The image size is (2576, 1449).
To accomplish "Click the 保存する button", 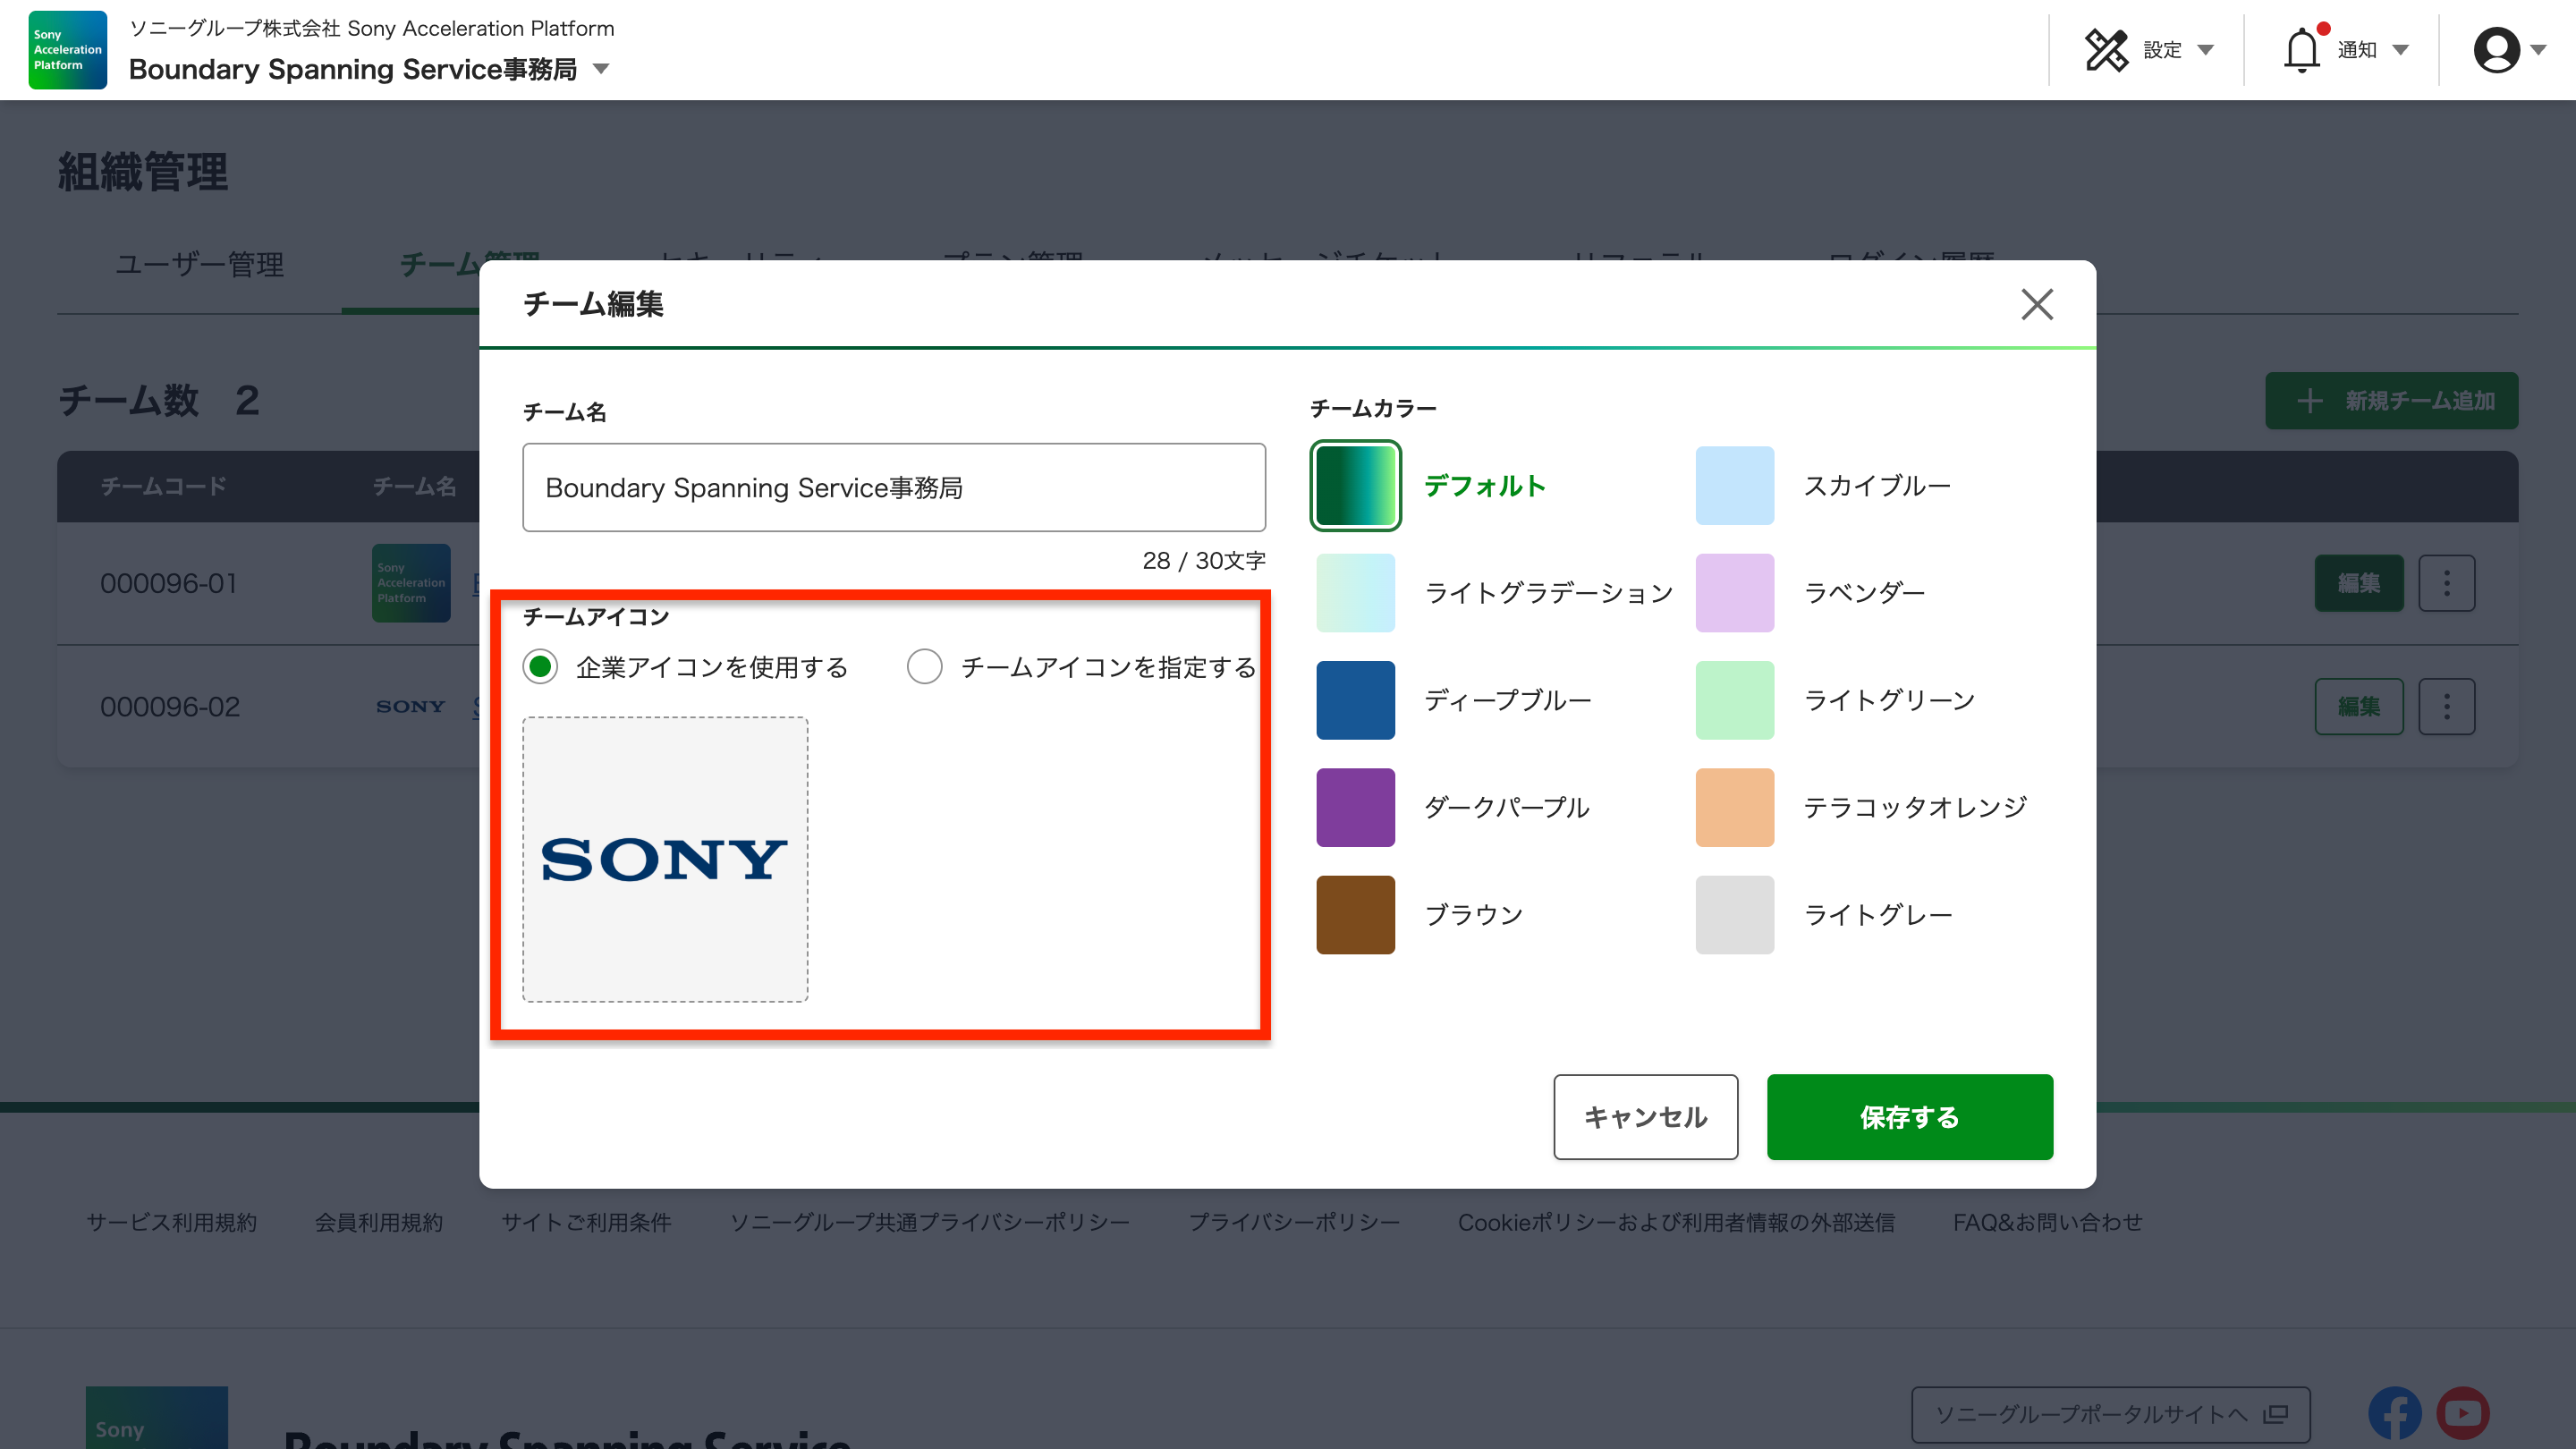I will click(x=1909, y=1117).
